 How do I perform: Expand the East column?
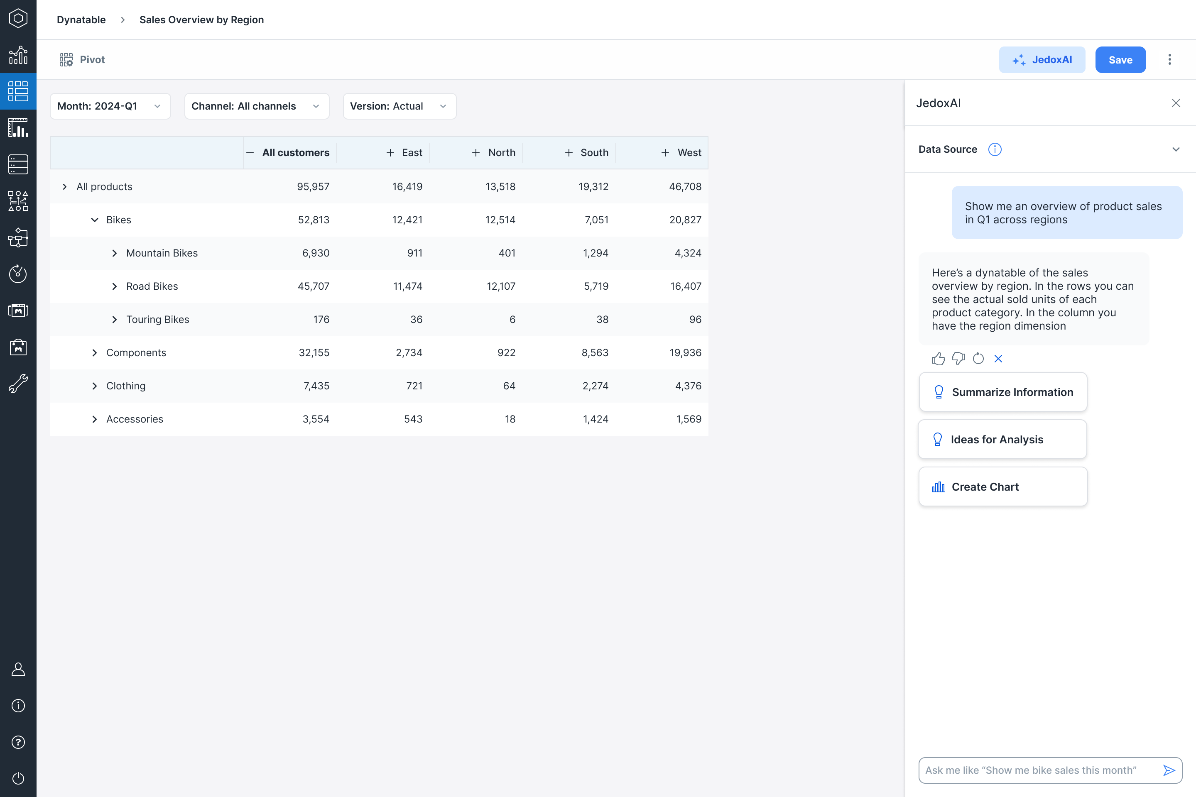pyautogui.click(x=390, y=152)
